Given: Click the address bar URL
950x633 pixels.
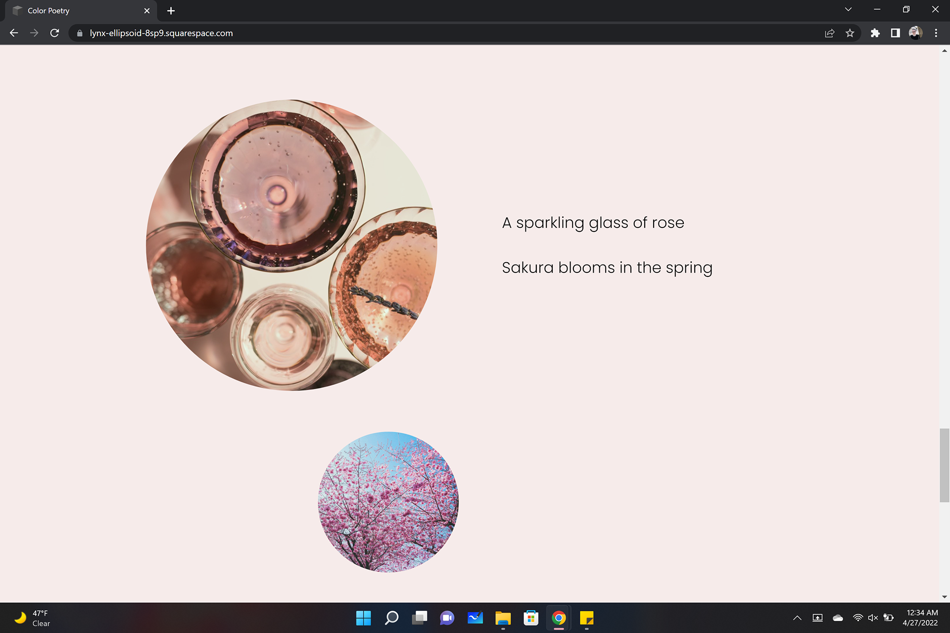Looking at the screenshot, I should 161,33.
